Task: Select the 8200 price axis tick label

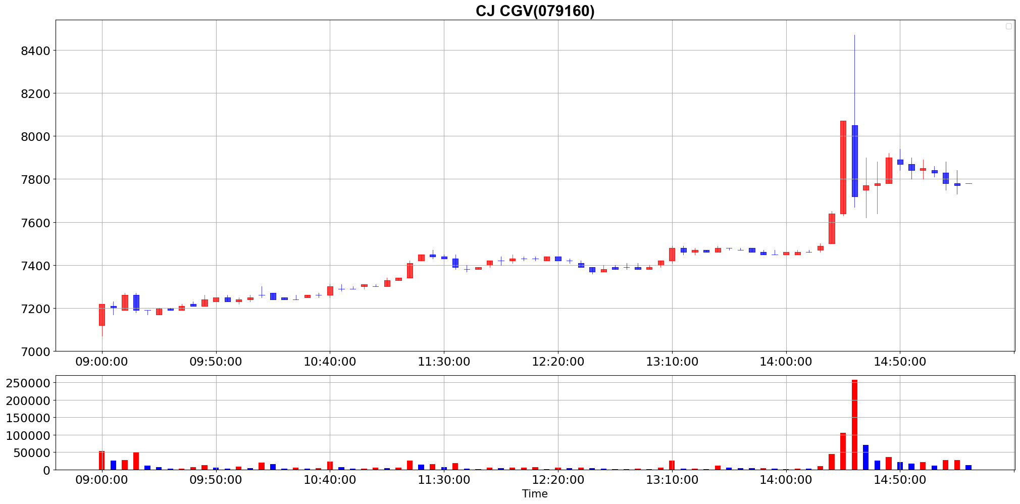Action: [x=35, y=93]
